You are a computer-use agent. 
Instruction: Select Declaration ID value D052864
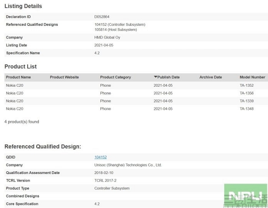point(102,17)
